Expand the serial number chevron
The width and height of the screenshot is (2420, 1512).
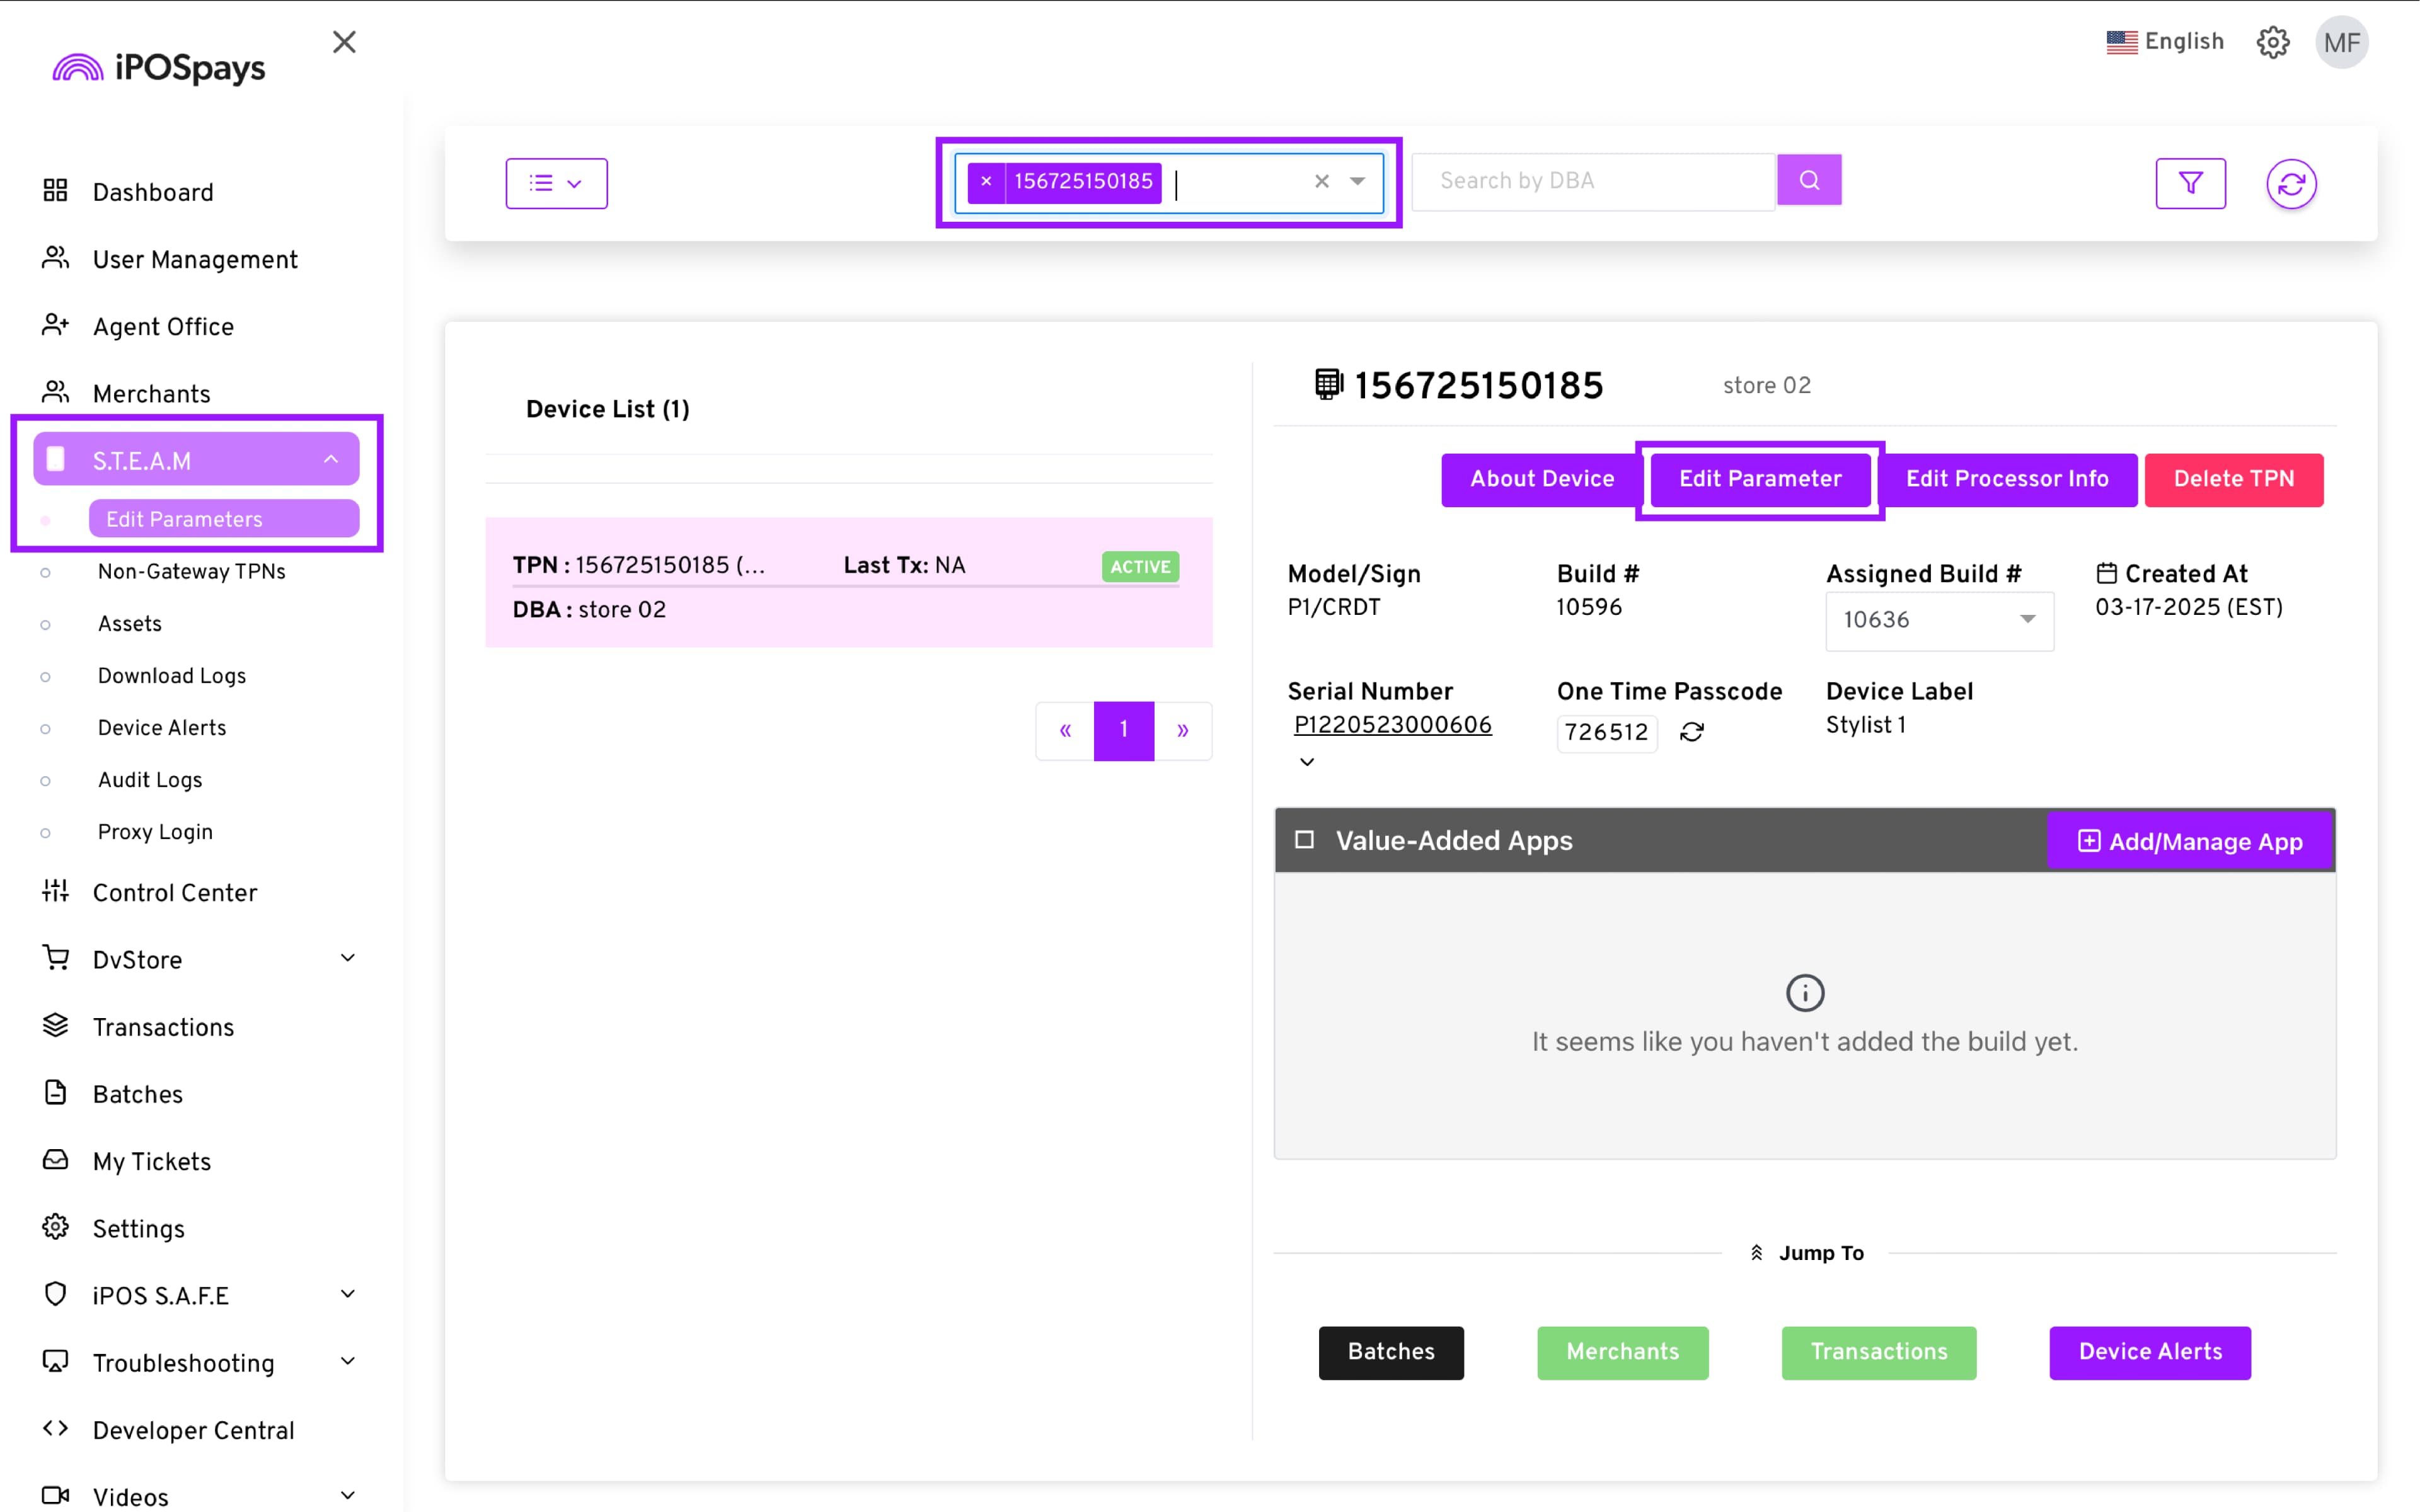click(x=1306, y=762)
